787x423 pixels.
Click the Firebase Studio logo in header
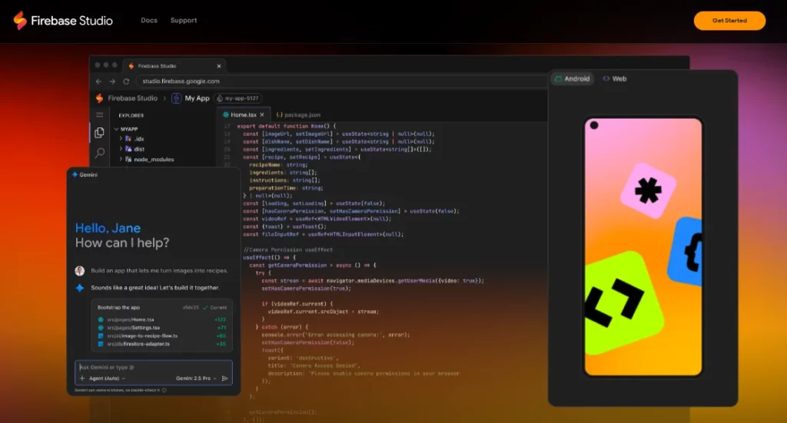coord(63,21)
